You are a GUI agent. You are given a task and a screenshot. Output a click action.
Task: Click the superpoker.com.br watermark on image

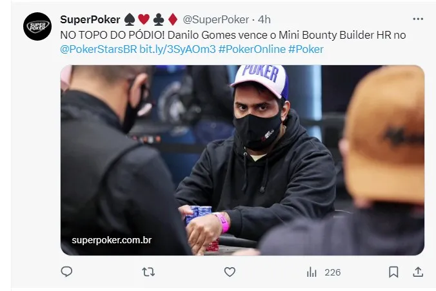(112, 240)
